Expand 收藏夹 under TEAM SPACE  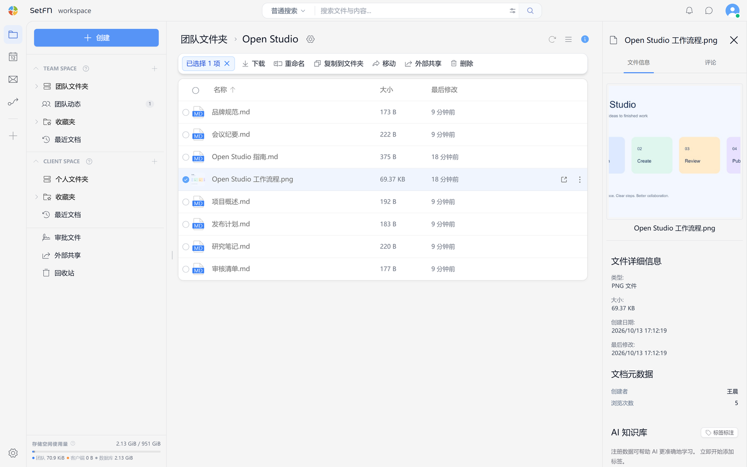tap(37, 122)
